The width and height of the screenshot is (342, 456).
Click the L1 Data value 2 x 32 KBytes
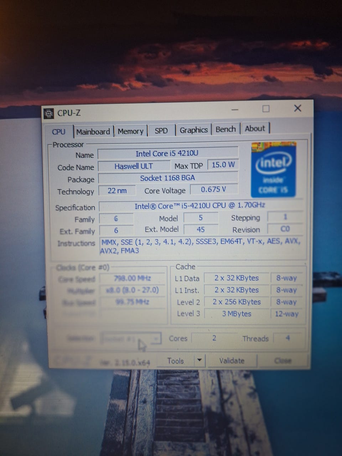point(237,278)
